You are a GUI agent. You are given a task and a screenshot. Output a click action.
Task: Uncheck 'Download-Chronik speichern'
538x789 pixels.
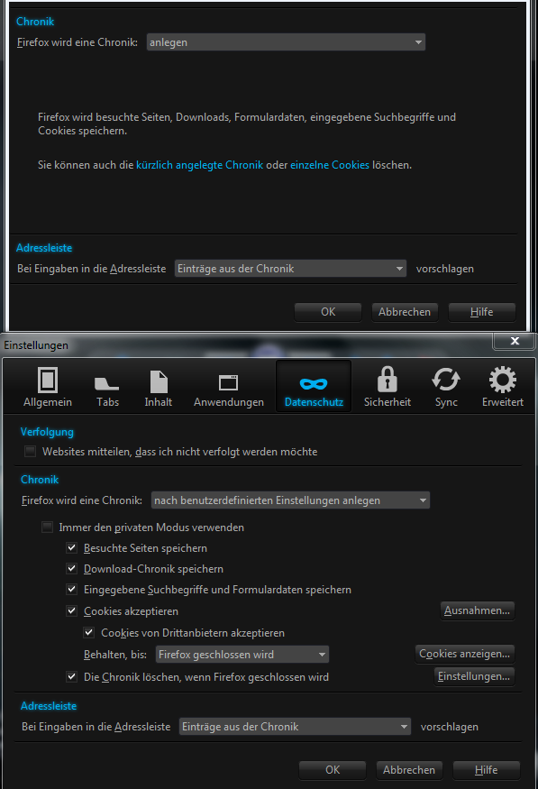coord(72,569)
